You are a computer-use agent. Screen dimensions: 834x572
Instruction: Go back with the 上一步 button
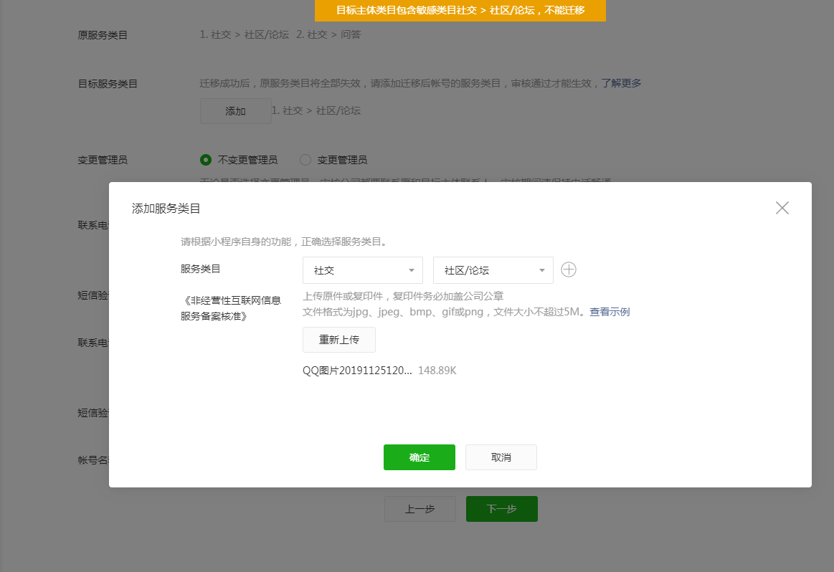tap(420, 509)
